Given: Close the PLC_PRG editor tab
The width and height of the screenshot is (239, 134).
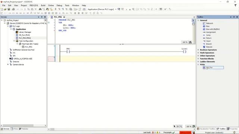Looking at the screenshot, I should [x=64, y=17].
